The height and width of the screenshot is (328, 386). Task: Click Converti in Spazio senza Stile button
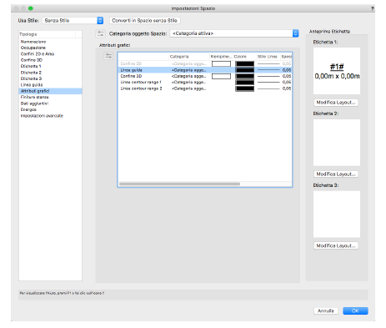tap(144, 20)
